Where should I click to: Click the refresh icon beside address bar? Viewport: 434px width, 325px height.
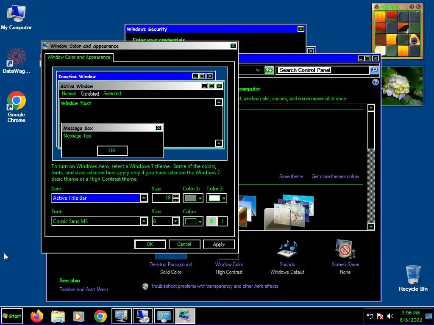coord(269,70)
